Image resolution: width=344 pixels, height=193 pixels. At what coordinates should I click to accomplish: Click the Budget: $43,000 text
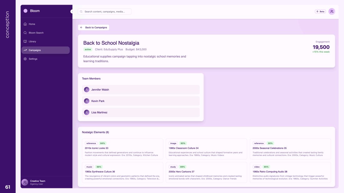point(136,50)
